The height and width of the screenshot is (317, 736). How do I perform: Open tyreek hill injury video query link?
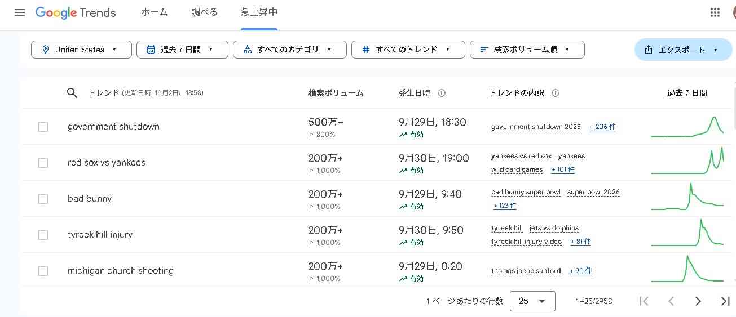pyautogui.click(x=526, y=242)
